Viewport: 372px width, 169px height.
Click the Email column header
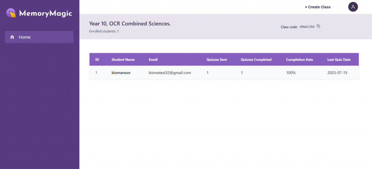pos(153,59)
